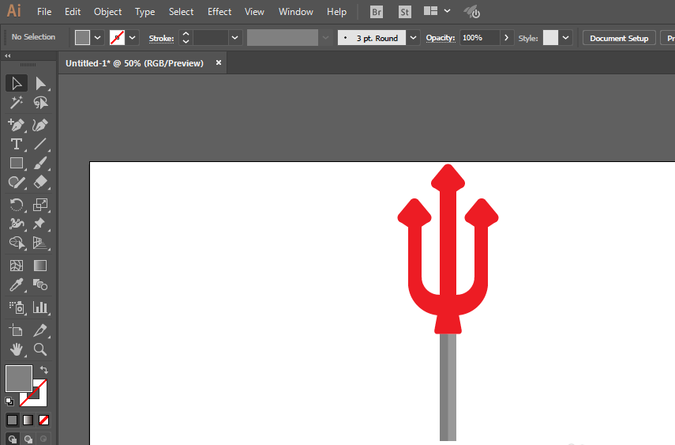Open the Edit menu
The width and height of the screenshot is (675, 445).
coord(73,12)
